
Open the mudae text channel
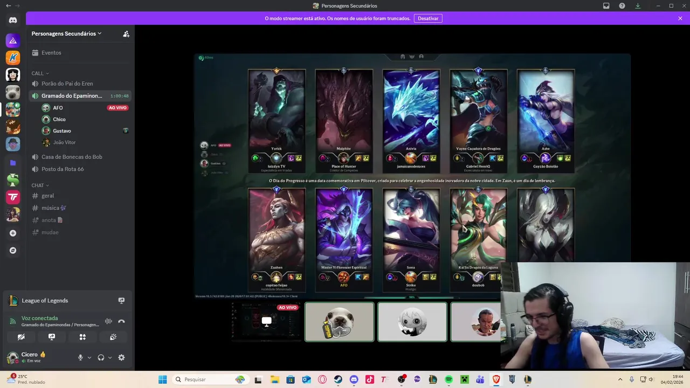pos(80,232)
